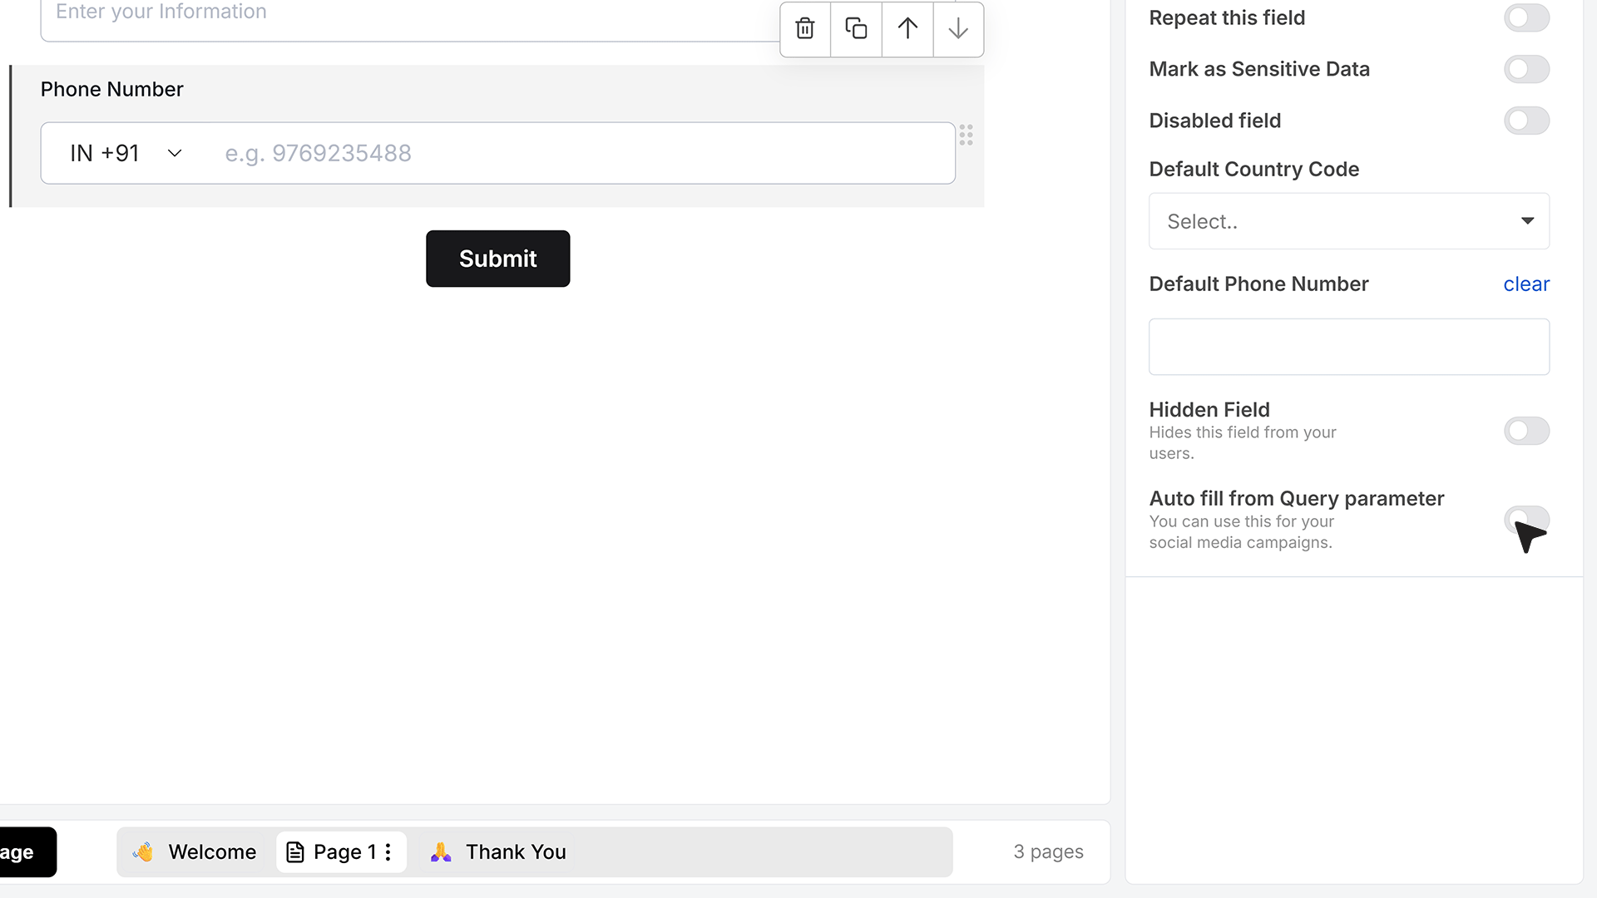Switch to the Welcome page tab
The width and height of the screenshot is (1597, 898).
(196, 852)
